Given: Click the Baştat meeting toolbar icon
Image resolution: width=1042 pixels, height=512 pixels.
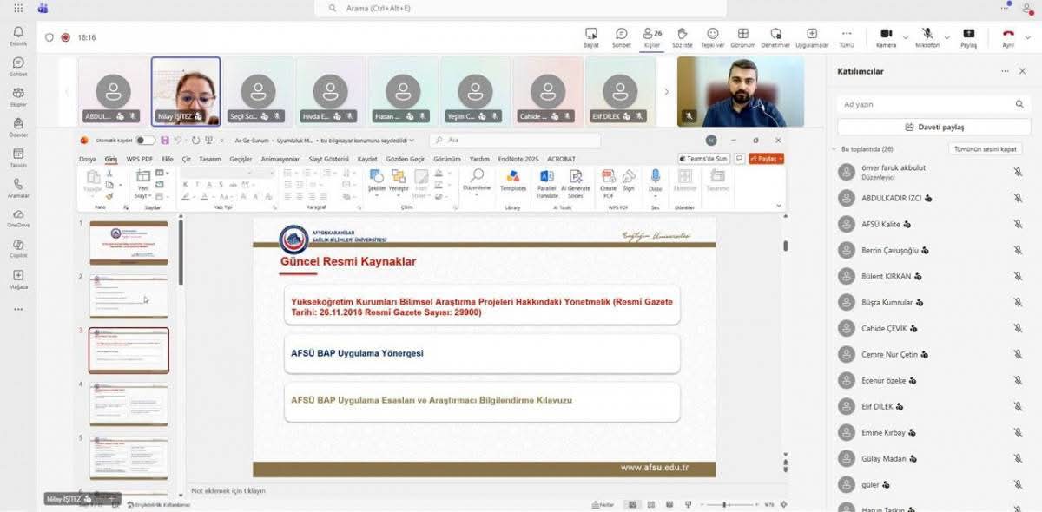Looking at the screenshot, I should pos(591,36).
